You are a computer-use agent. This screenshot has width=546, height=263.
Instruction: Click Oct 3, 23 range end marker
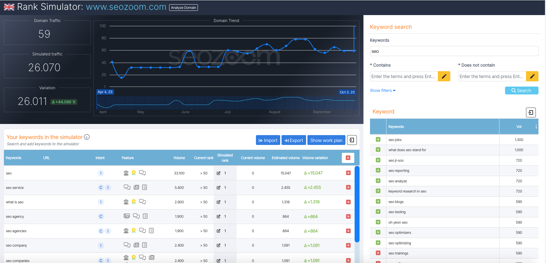347,92
